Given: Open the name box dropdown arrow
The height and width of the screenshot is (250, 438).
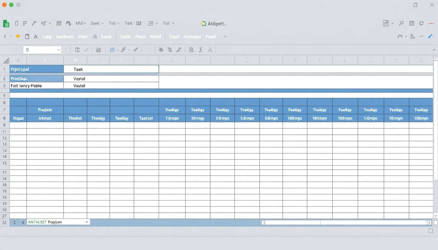Looking at the screenshot, I should coord(59,50).
